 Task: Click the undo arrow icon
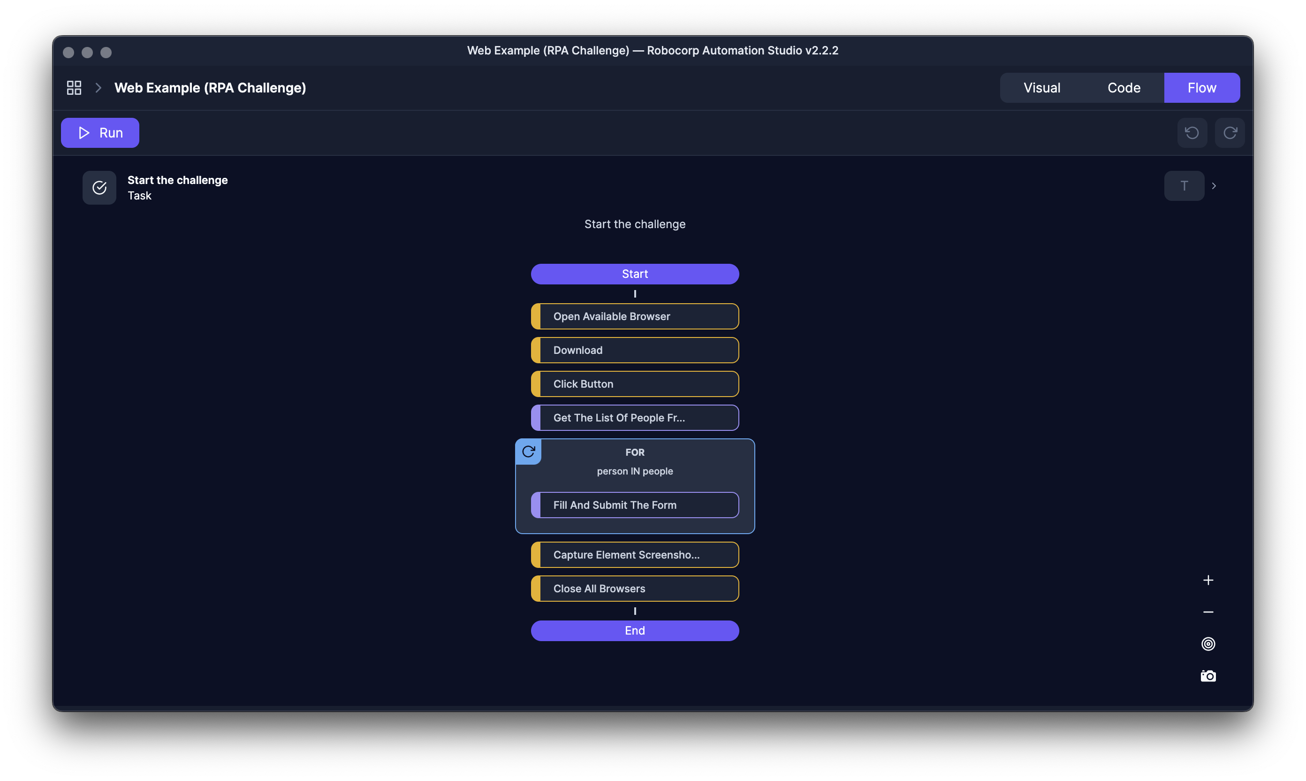pos(1192,133)
